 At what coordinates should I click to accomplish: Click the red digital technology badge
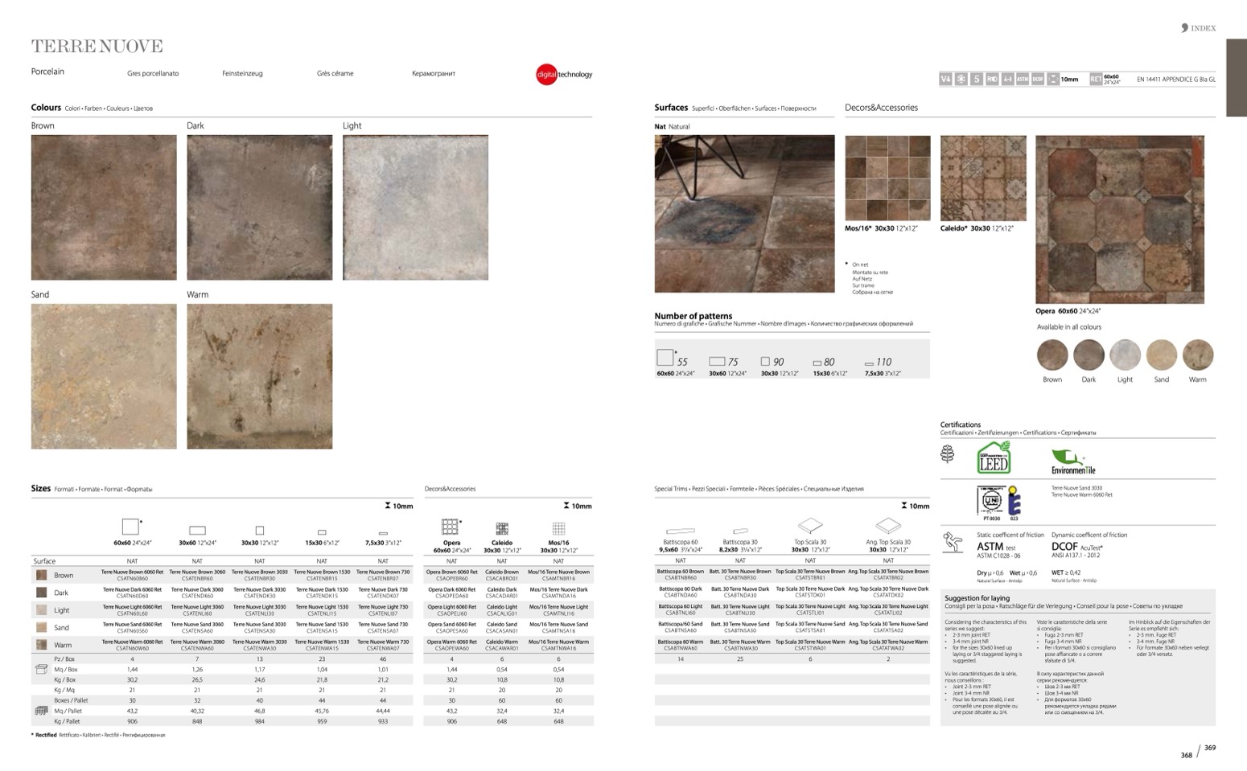pos(547,75)
